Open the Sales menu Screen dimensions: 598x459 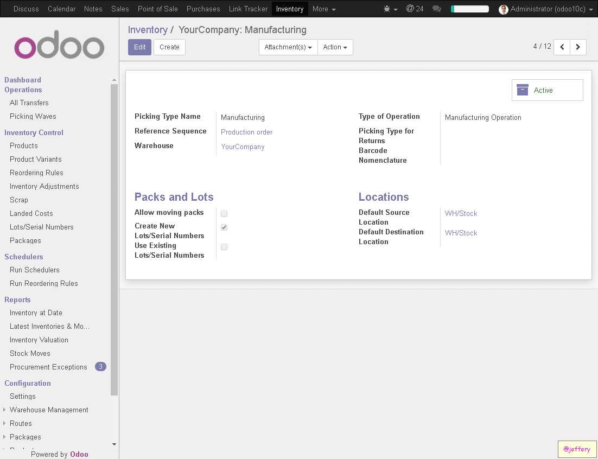pos(120,9)
